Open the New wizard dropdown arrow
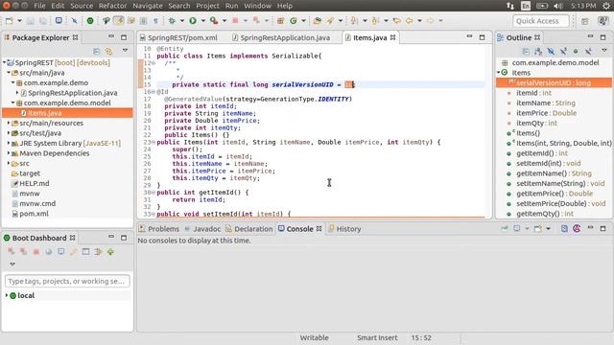Screen dimensions: 614x345 click(x=19, y=21)
